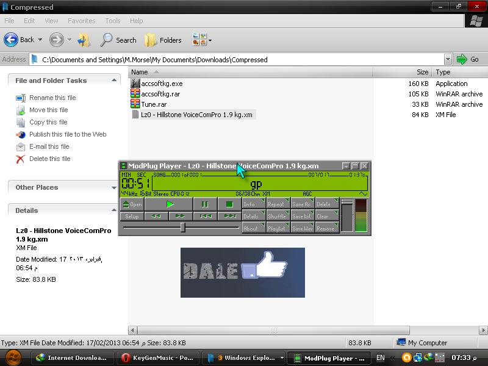Open the Help menu
The width and height of the screenshot is (488, 366).
click(136, 21)
